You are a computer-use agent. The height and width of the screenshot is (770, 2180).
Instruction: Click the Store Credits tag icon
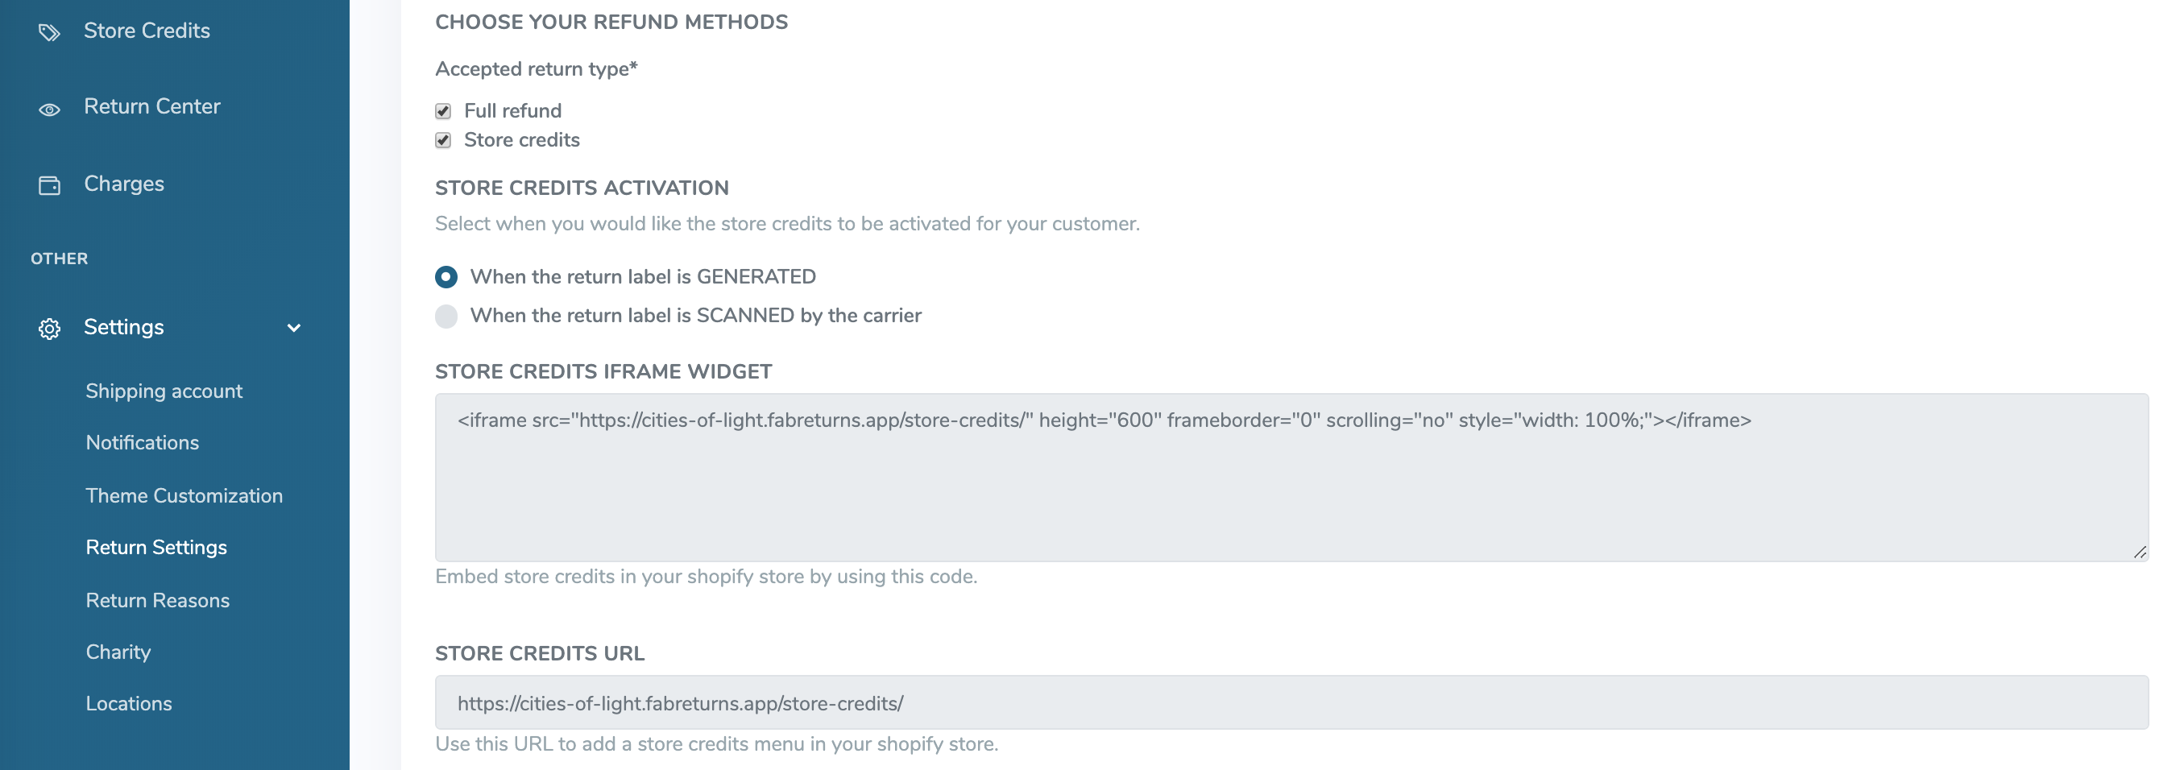[x=49, y=32]
